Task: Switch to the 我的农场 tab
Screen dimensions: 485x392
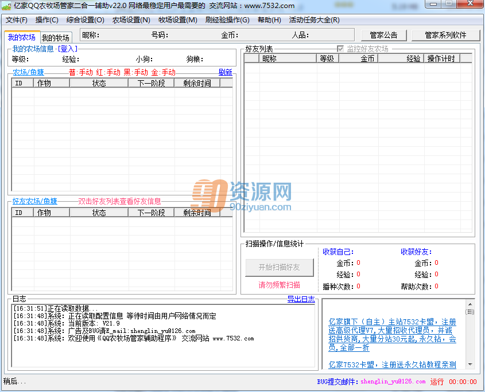Action: tap(22, 37)
